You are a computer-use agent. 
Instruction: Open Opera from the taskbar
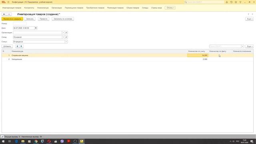coord(49,141)
